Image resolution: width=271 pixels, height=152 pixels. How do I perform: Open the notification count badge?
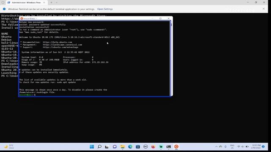point(263,147)
